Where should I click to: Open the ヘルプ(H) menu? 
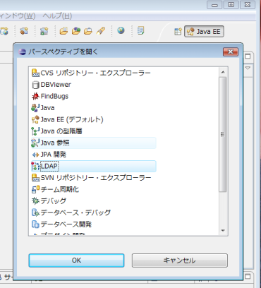point(57,16)
